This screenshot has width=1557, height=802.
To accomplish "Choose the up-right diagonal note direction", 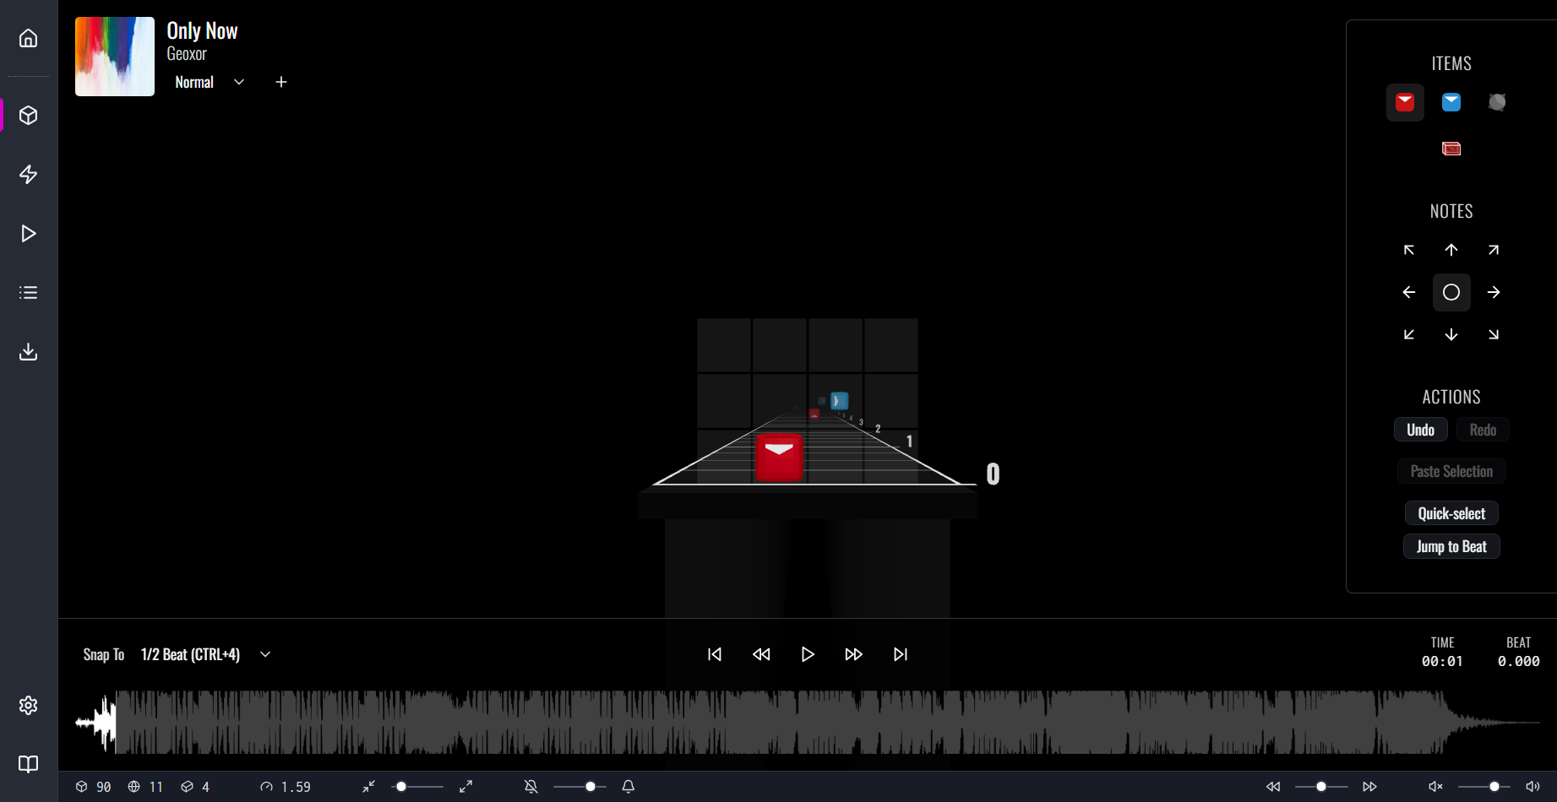I will [1494, 250].
